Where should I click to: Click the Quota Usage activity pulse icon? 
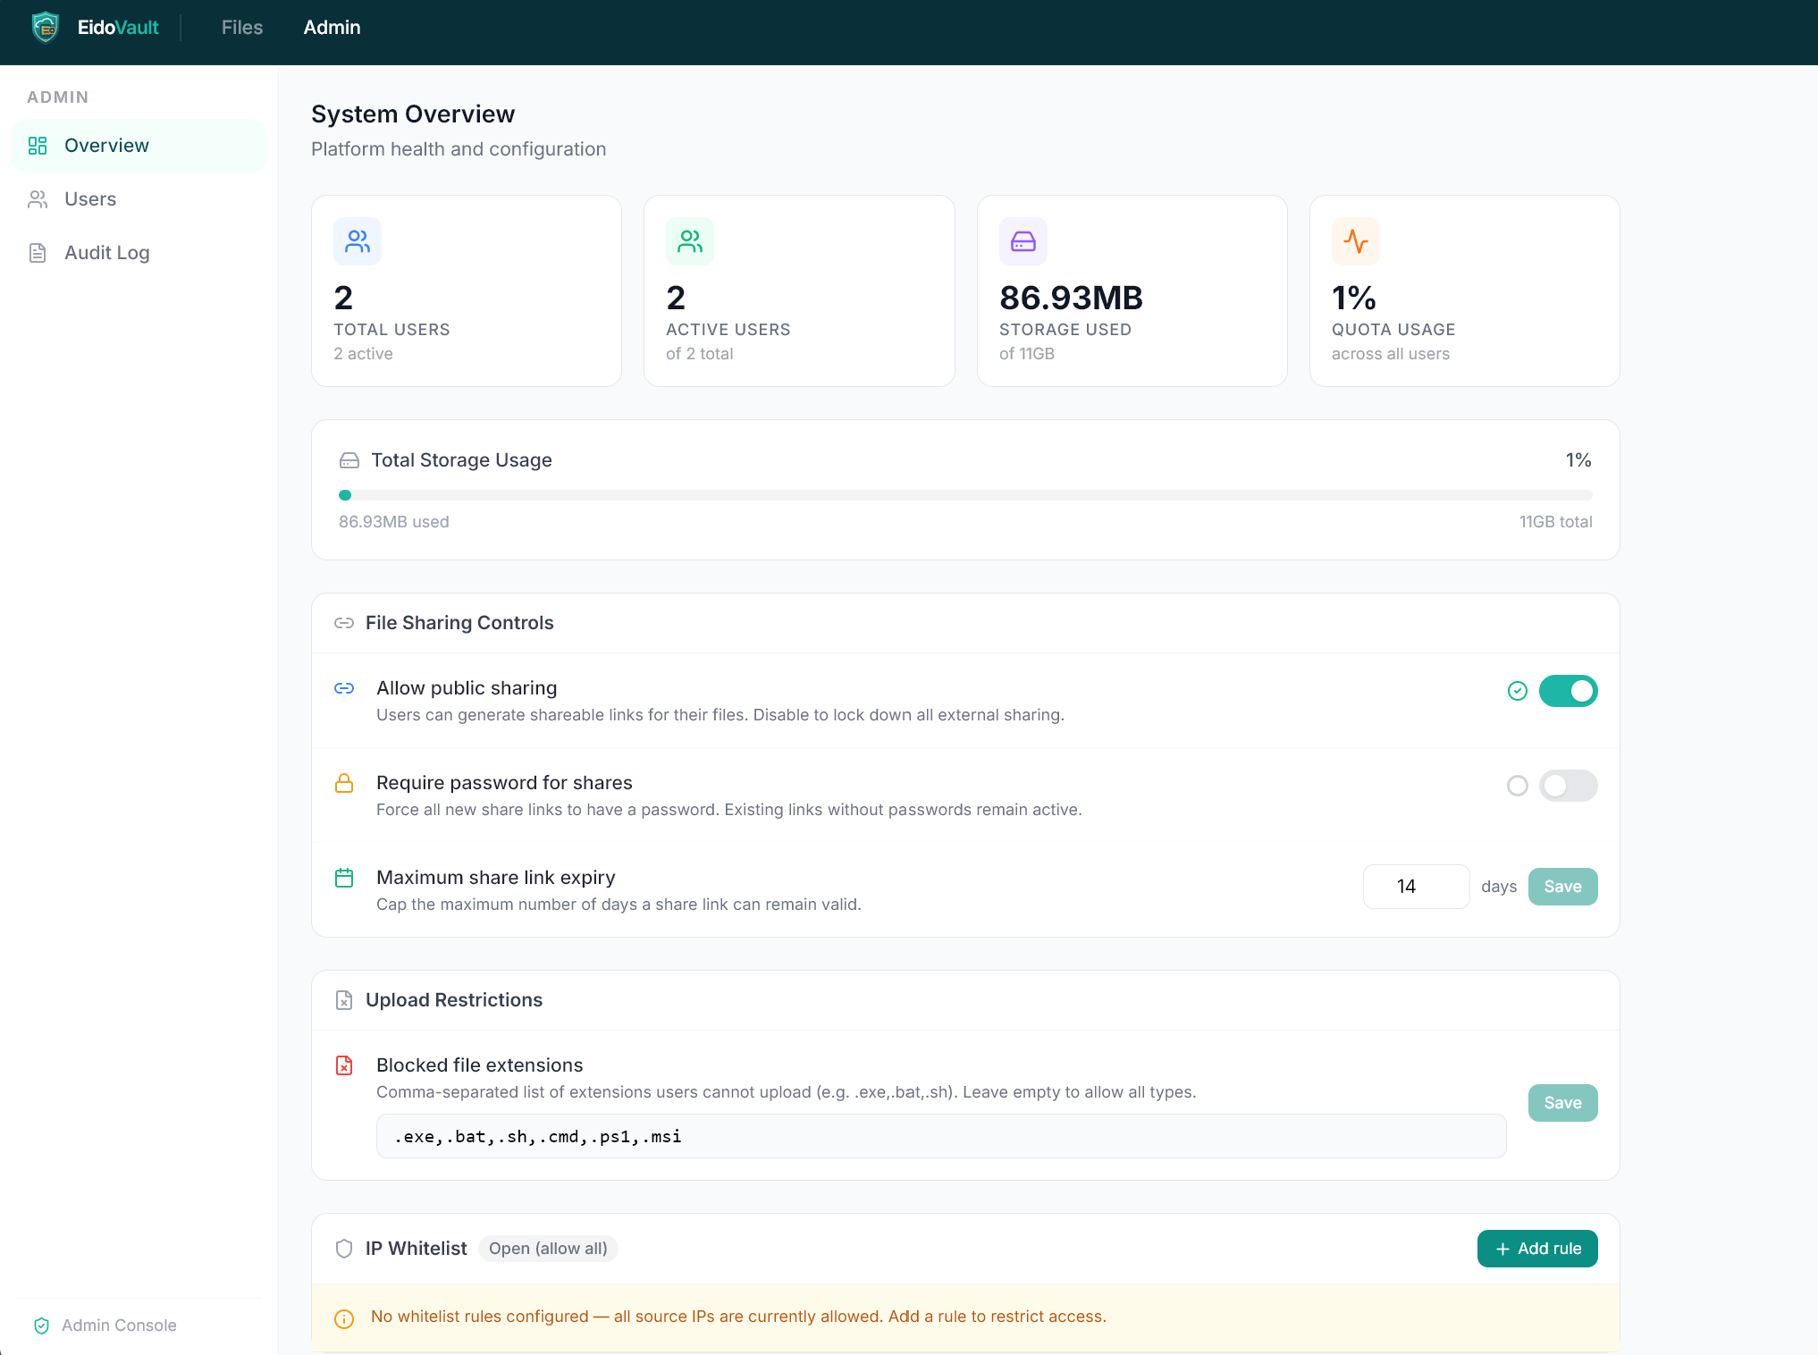(x=1356, y=241)
